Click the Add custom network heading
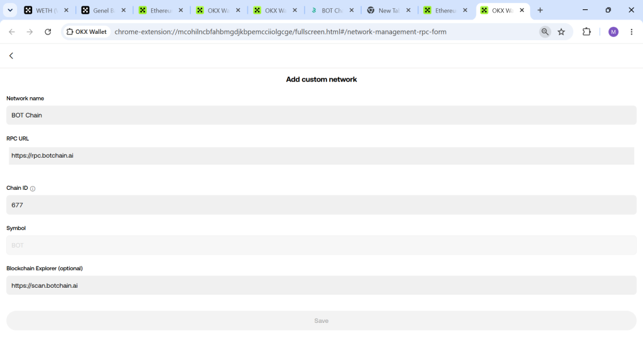 (x=321, y=80)
